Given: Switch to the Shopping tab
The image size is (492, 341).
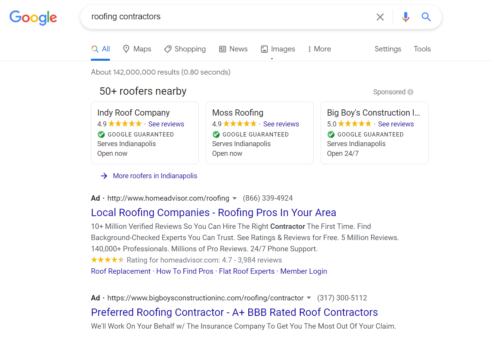Looking at the screenshot, I should pyautogui.click(x=185, y=49).
